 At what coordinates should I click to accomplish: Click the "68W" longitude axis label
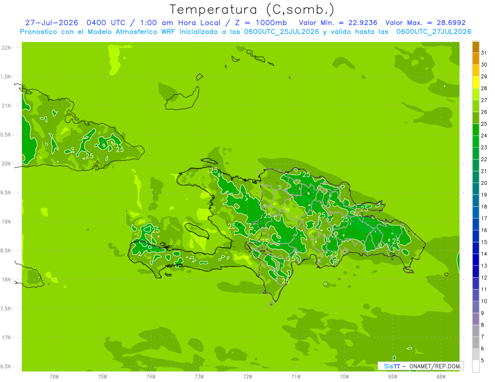(441, 377)
